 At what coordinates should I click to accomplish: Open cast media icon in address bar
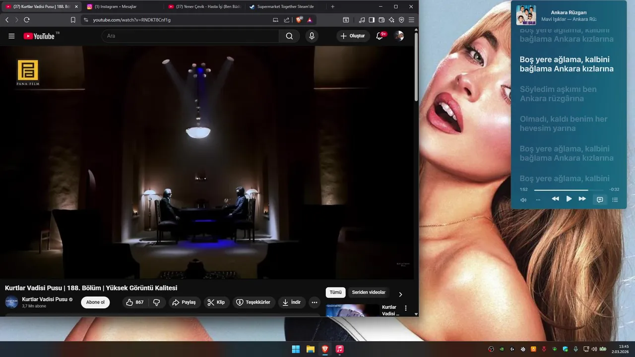(276, 20)
